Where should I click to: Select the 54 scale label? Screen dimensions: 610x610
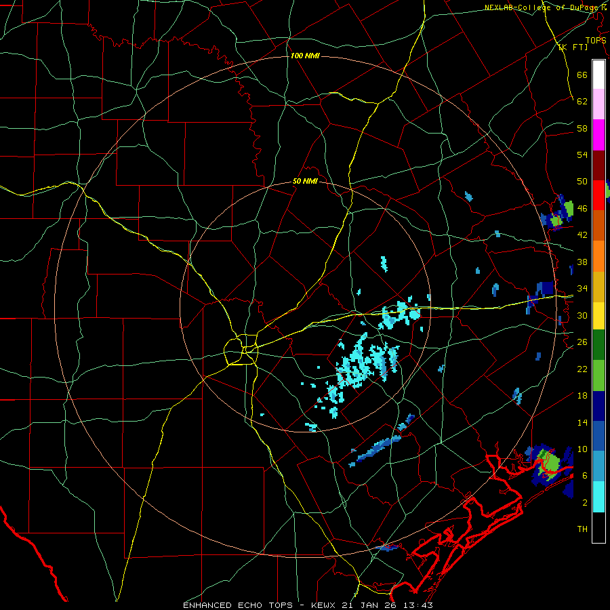[x=582, y=155]
